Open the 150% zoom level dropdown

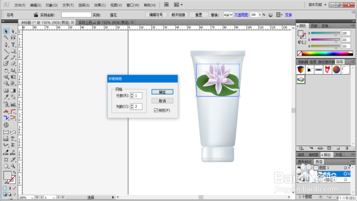pos(26,197)
